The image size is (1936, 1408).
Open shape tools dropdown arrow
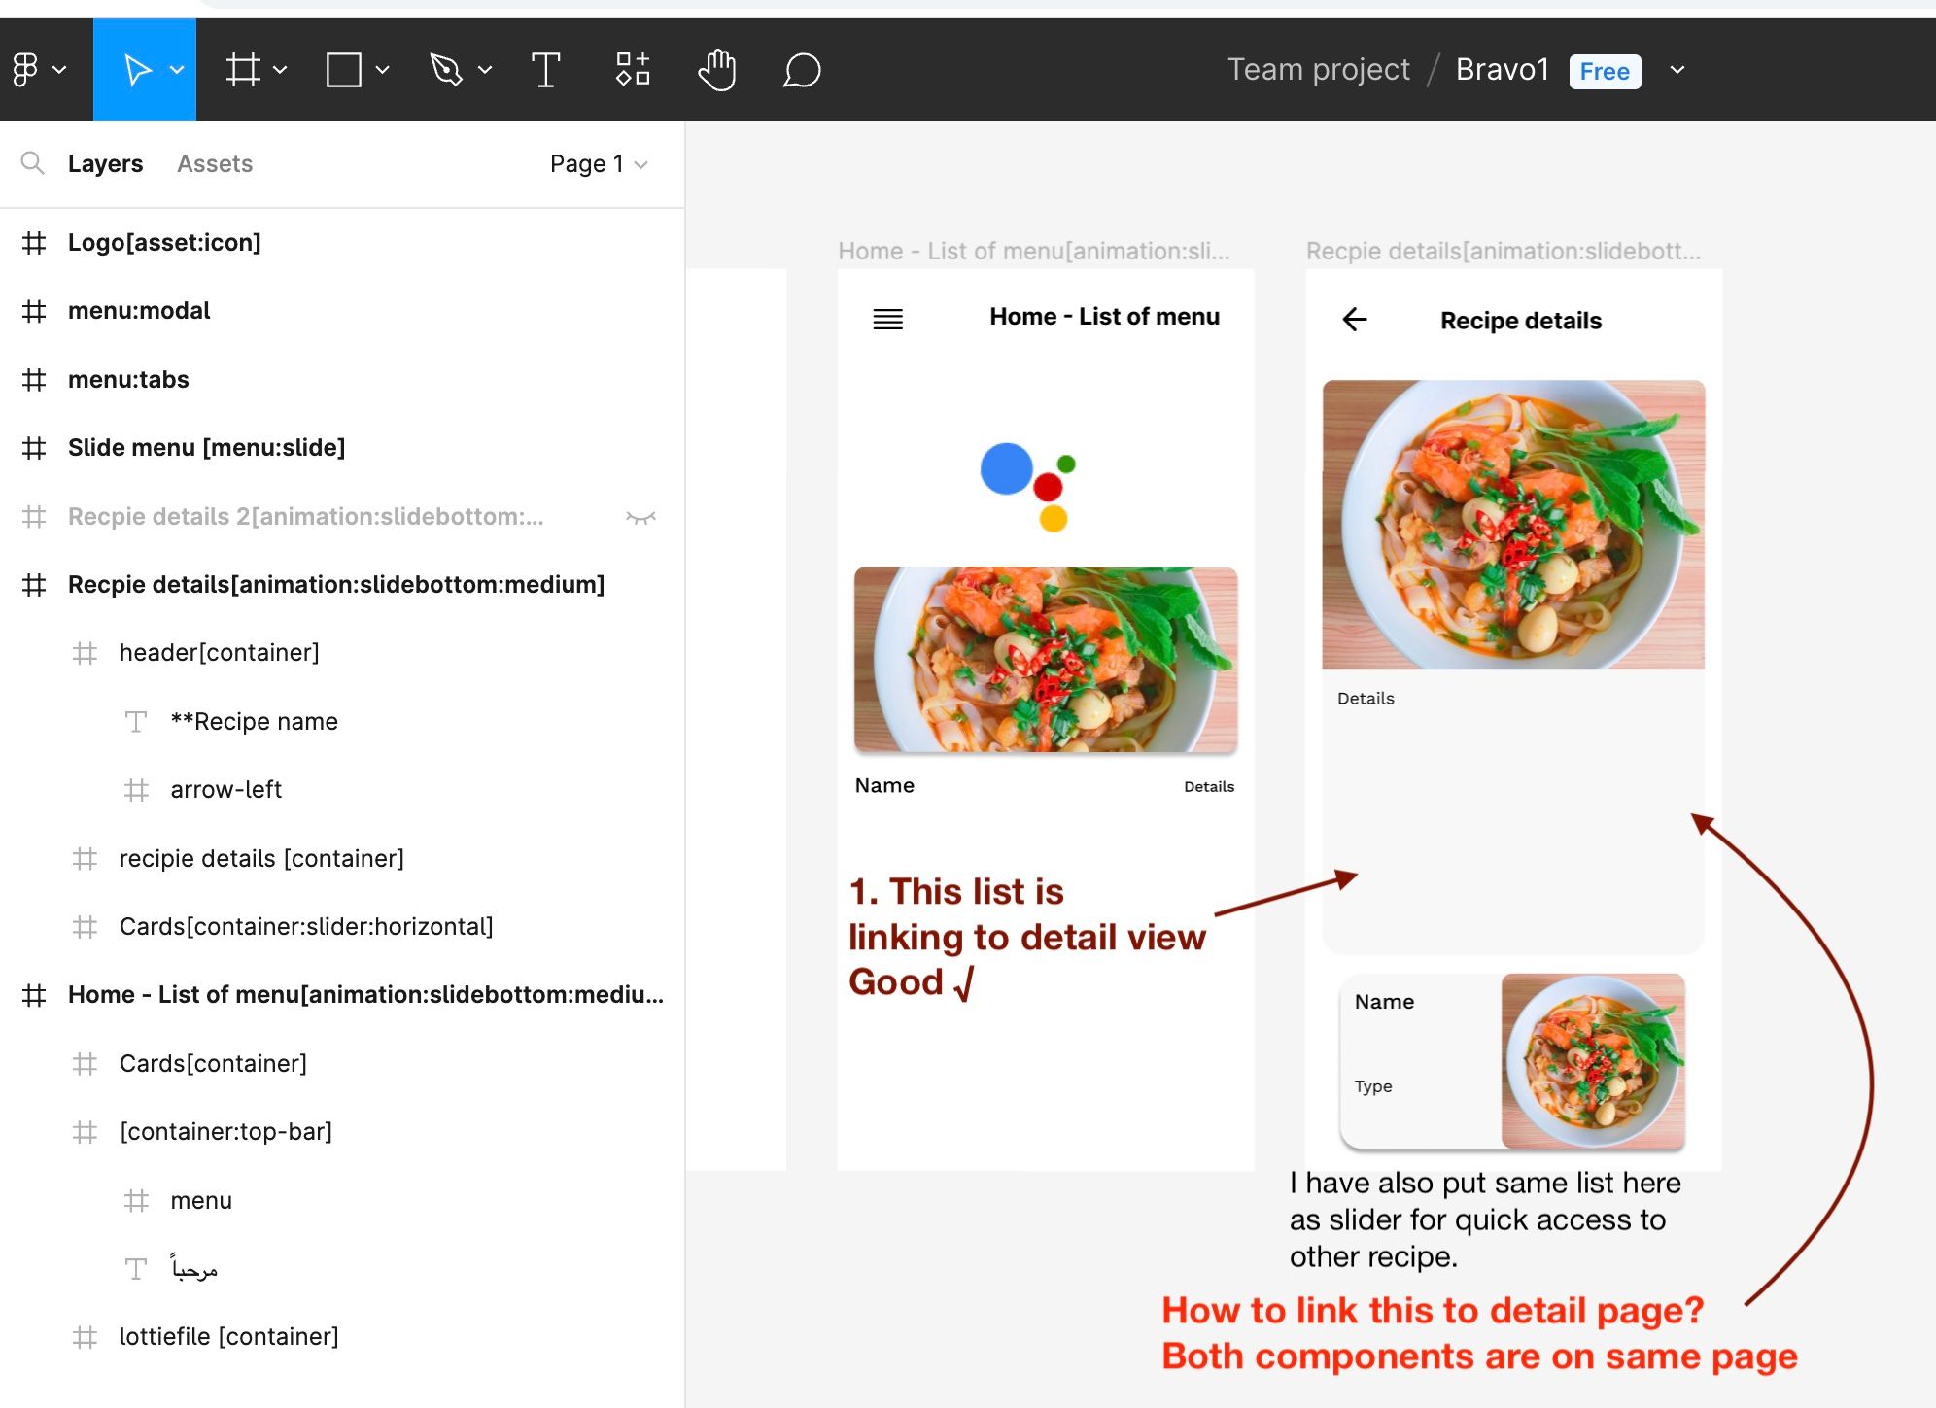(x=382, y=70)
